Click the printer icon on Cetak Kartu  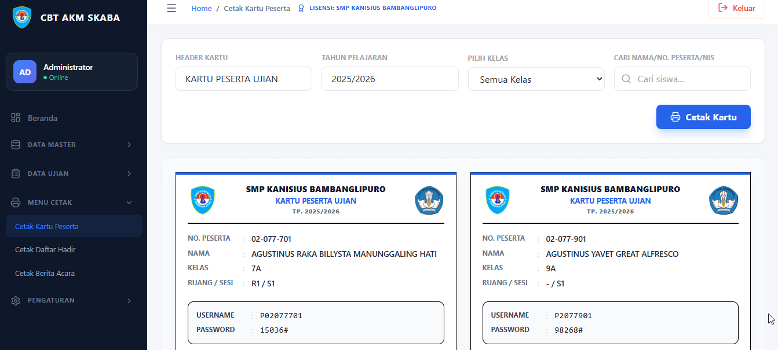[675, 117]
